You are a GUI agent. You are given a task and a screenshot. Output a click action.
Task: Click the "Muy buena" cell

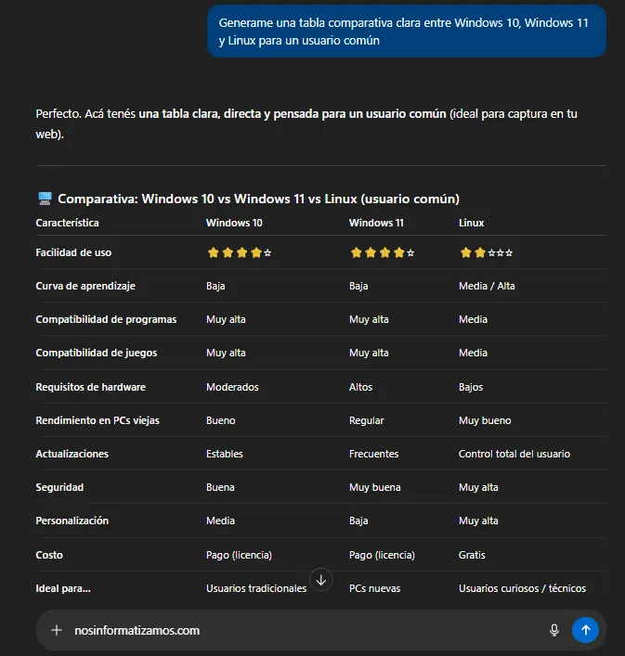375,487
